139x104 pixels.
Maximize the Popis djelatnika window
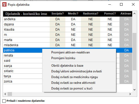pyautogui.click(x=121, y=4)
